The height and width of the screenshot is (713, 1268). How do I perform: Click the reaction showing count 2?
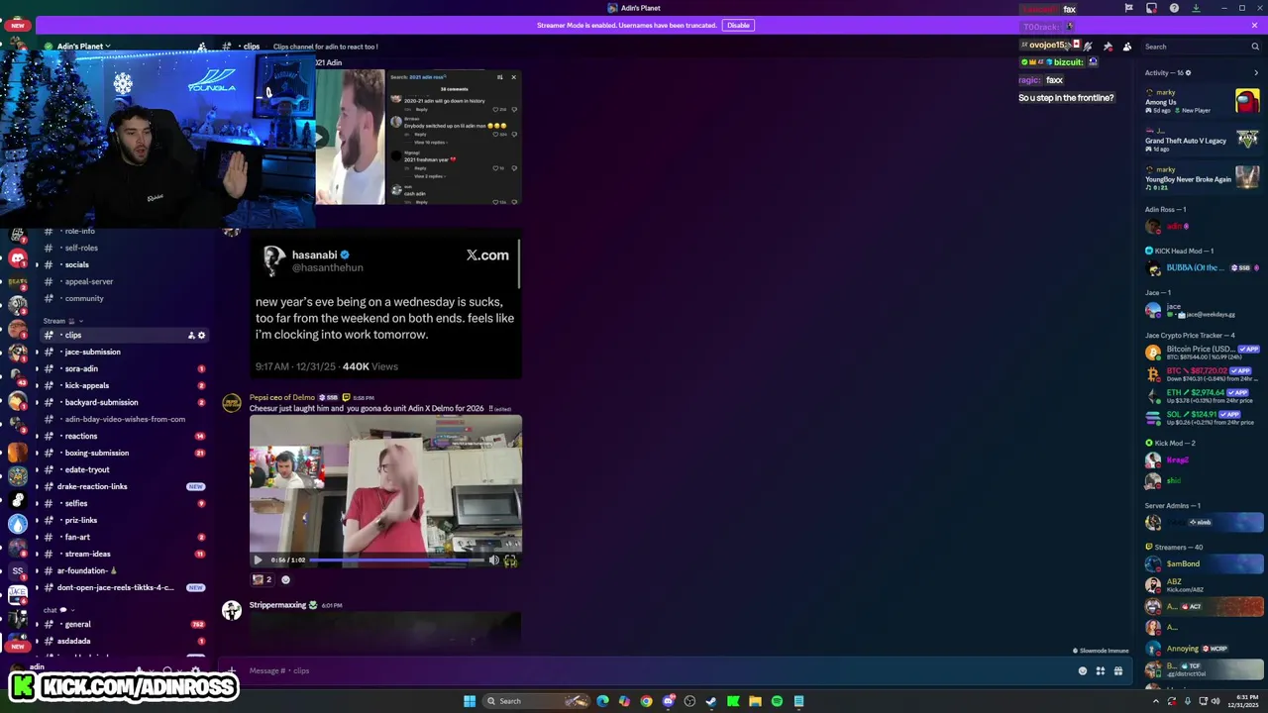point(262,580)
